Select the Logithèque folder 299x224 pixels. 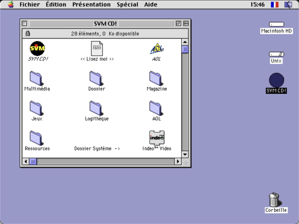97,108
